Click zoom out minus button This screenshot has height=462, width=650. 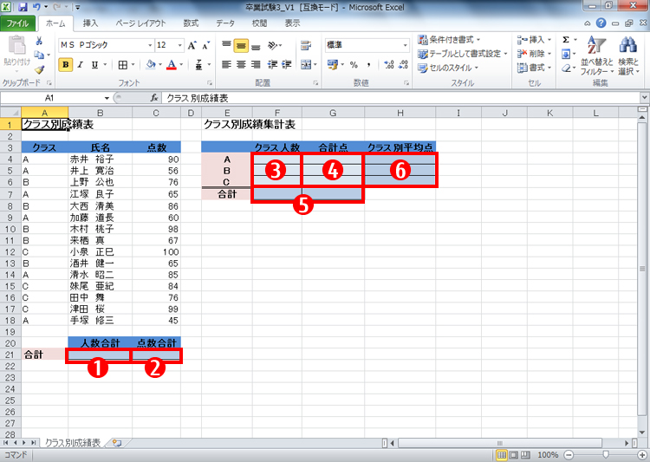click(x=569, y=455)
